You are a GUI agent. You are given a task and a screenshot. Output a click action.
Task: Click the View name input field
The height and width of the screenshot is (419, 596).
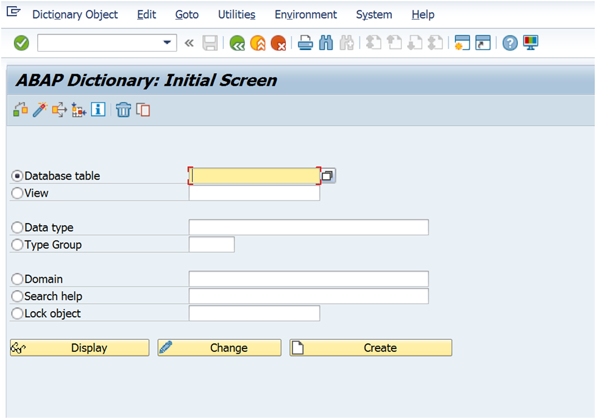[254, 193]
